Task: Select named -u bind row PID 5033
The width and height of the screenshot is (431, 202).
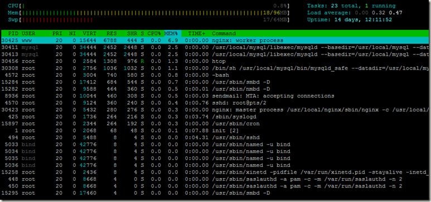Action: pyautogui.click(x=215, y=145)
